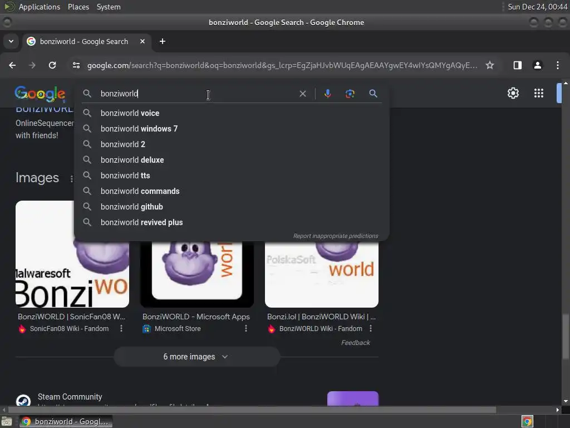
Task: Select suggestion bonziworld windows 7
Action: coord(232,129)
